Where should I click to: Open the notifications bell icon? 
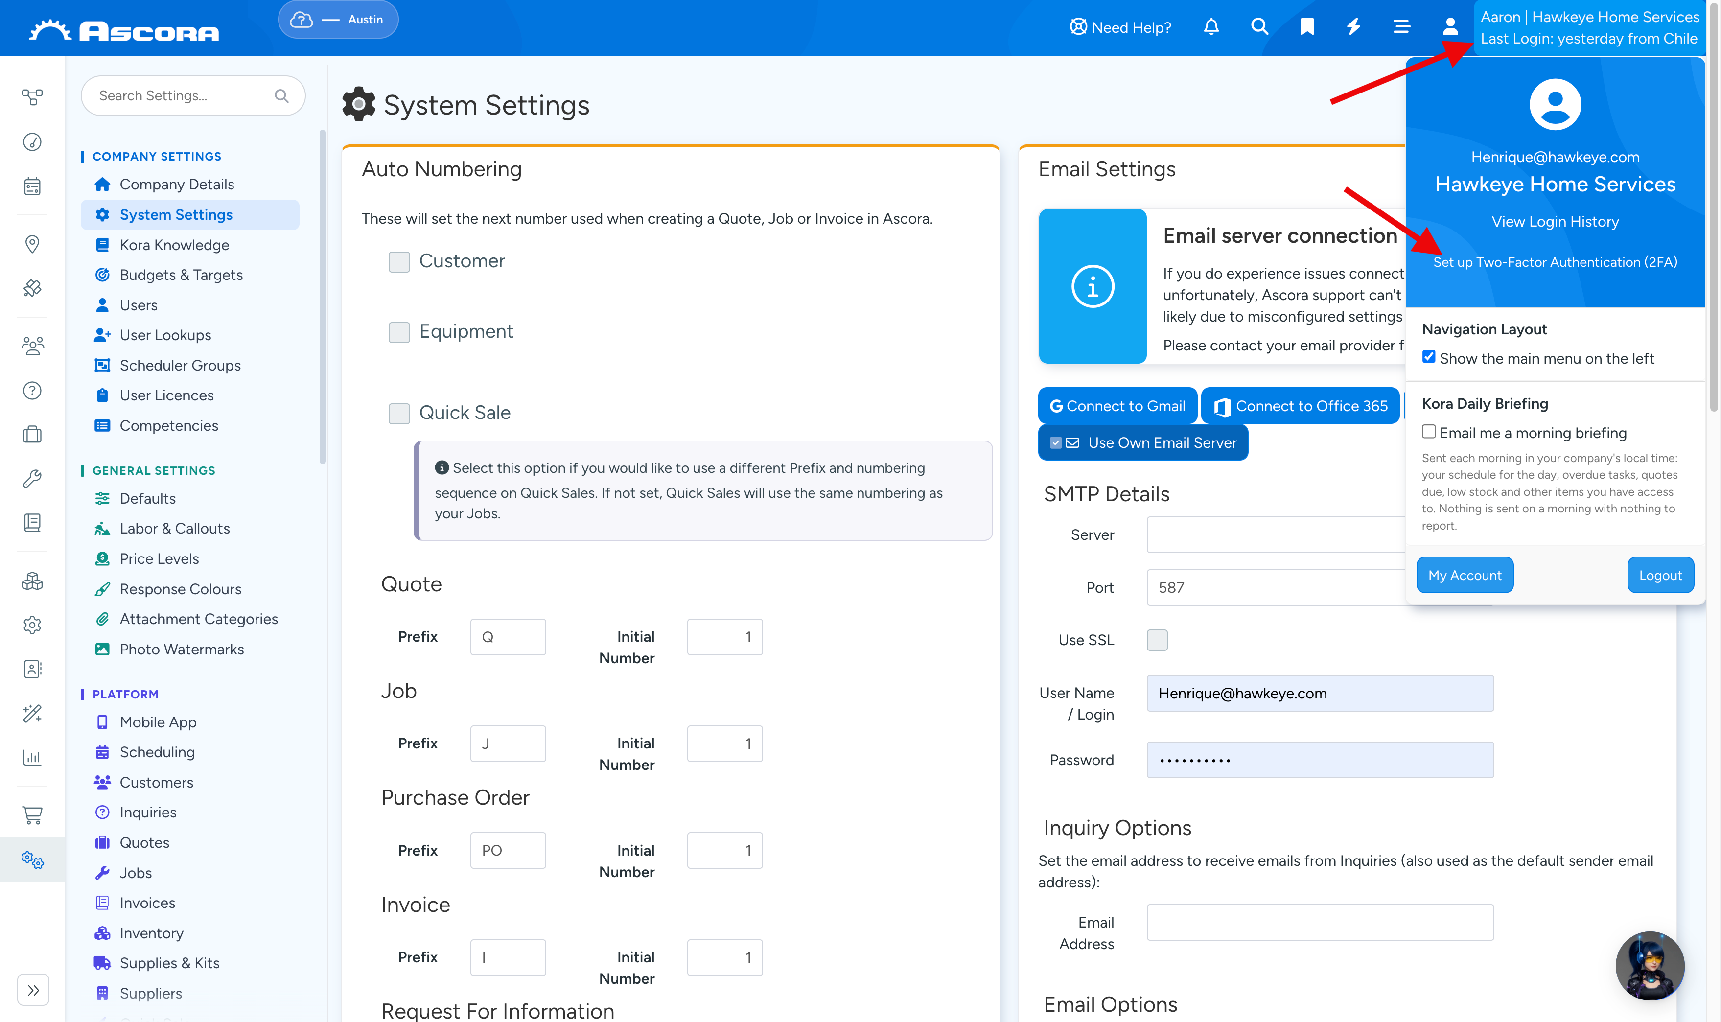[1211, 27]
